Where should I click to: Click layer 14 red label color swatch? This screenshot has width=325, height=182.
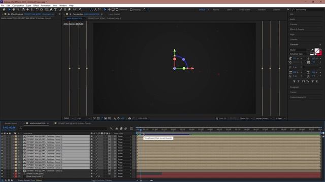(16, 174)
